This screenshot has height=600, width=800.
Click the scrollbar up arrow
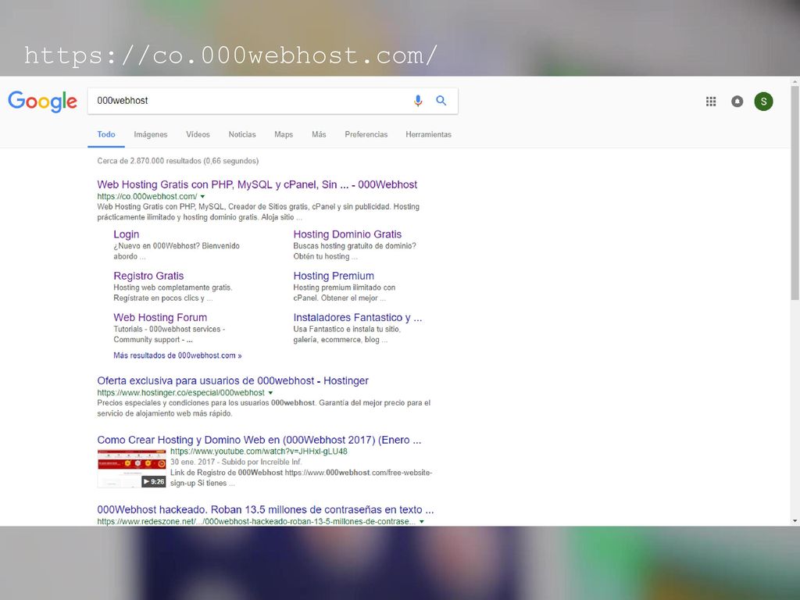pos(795,81)
